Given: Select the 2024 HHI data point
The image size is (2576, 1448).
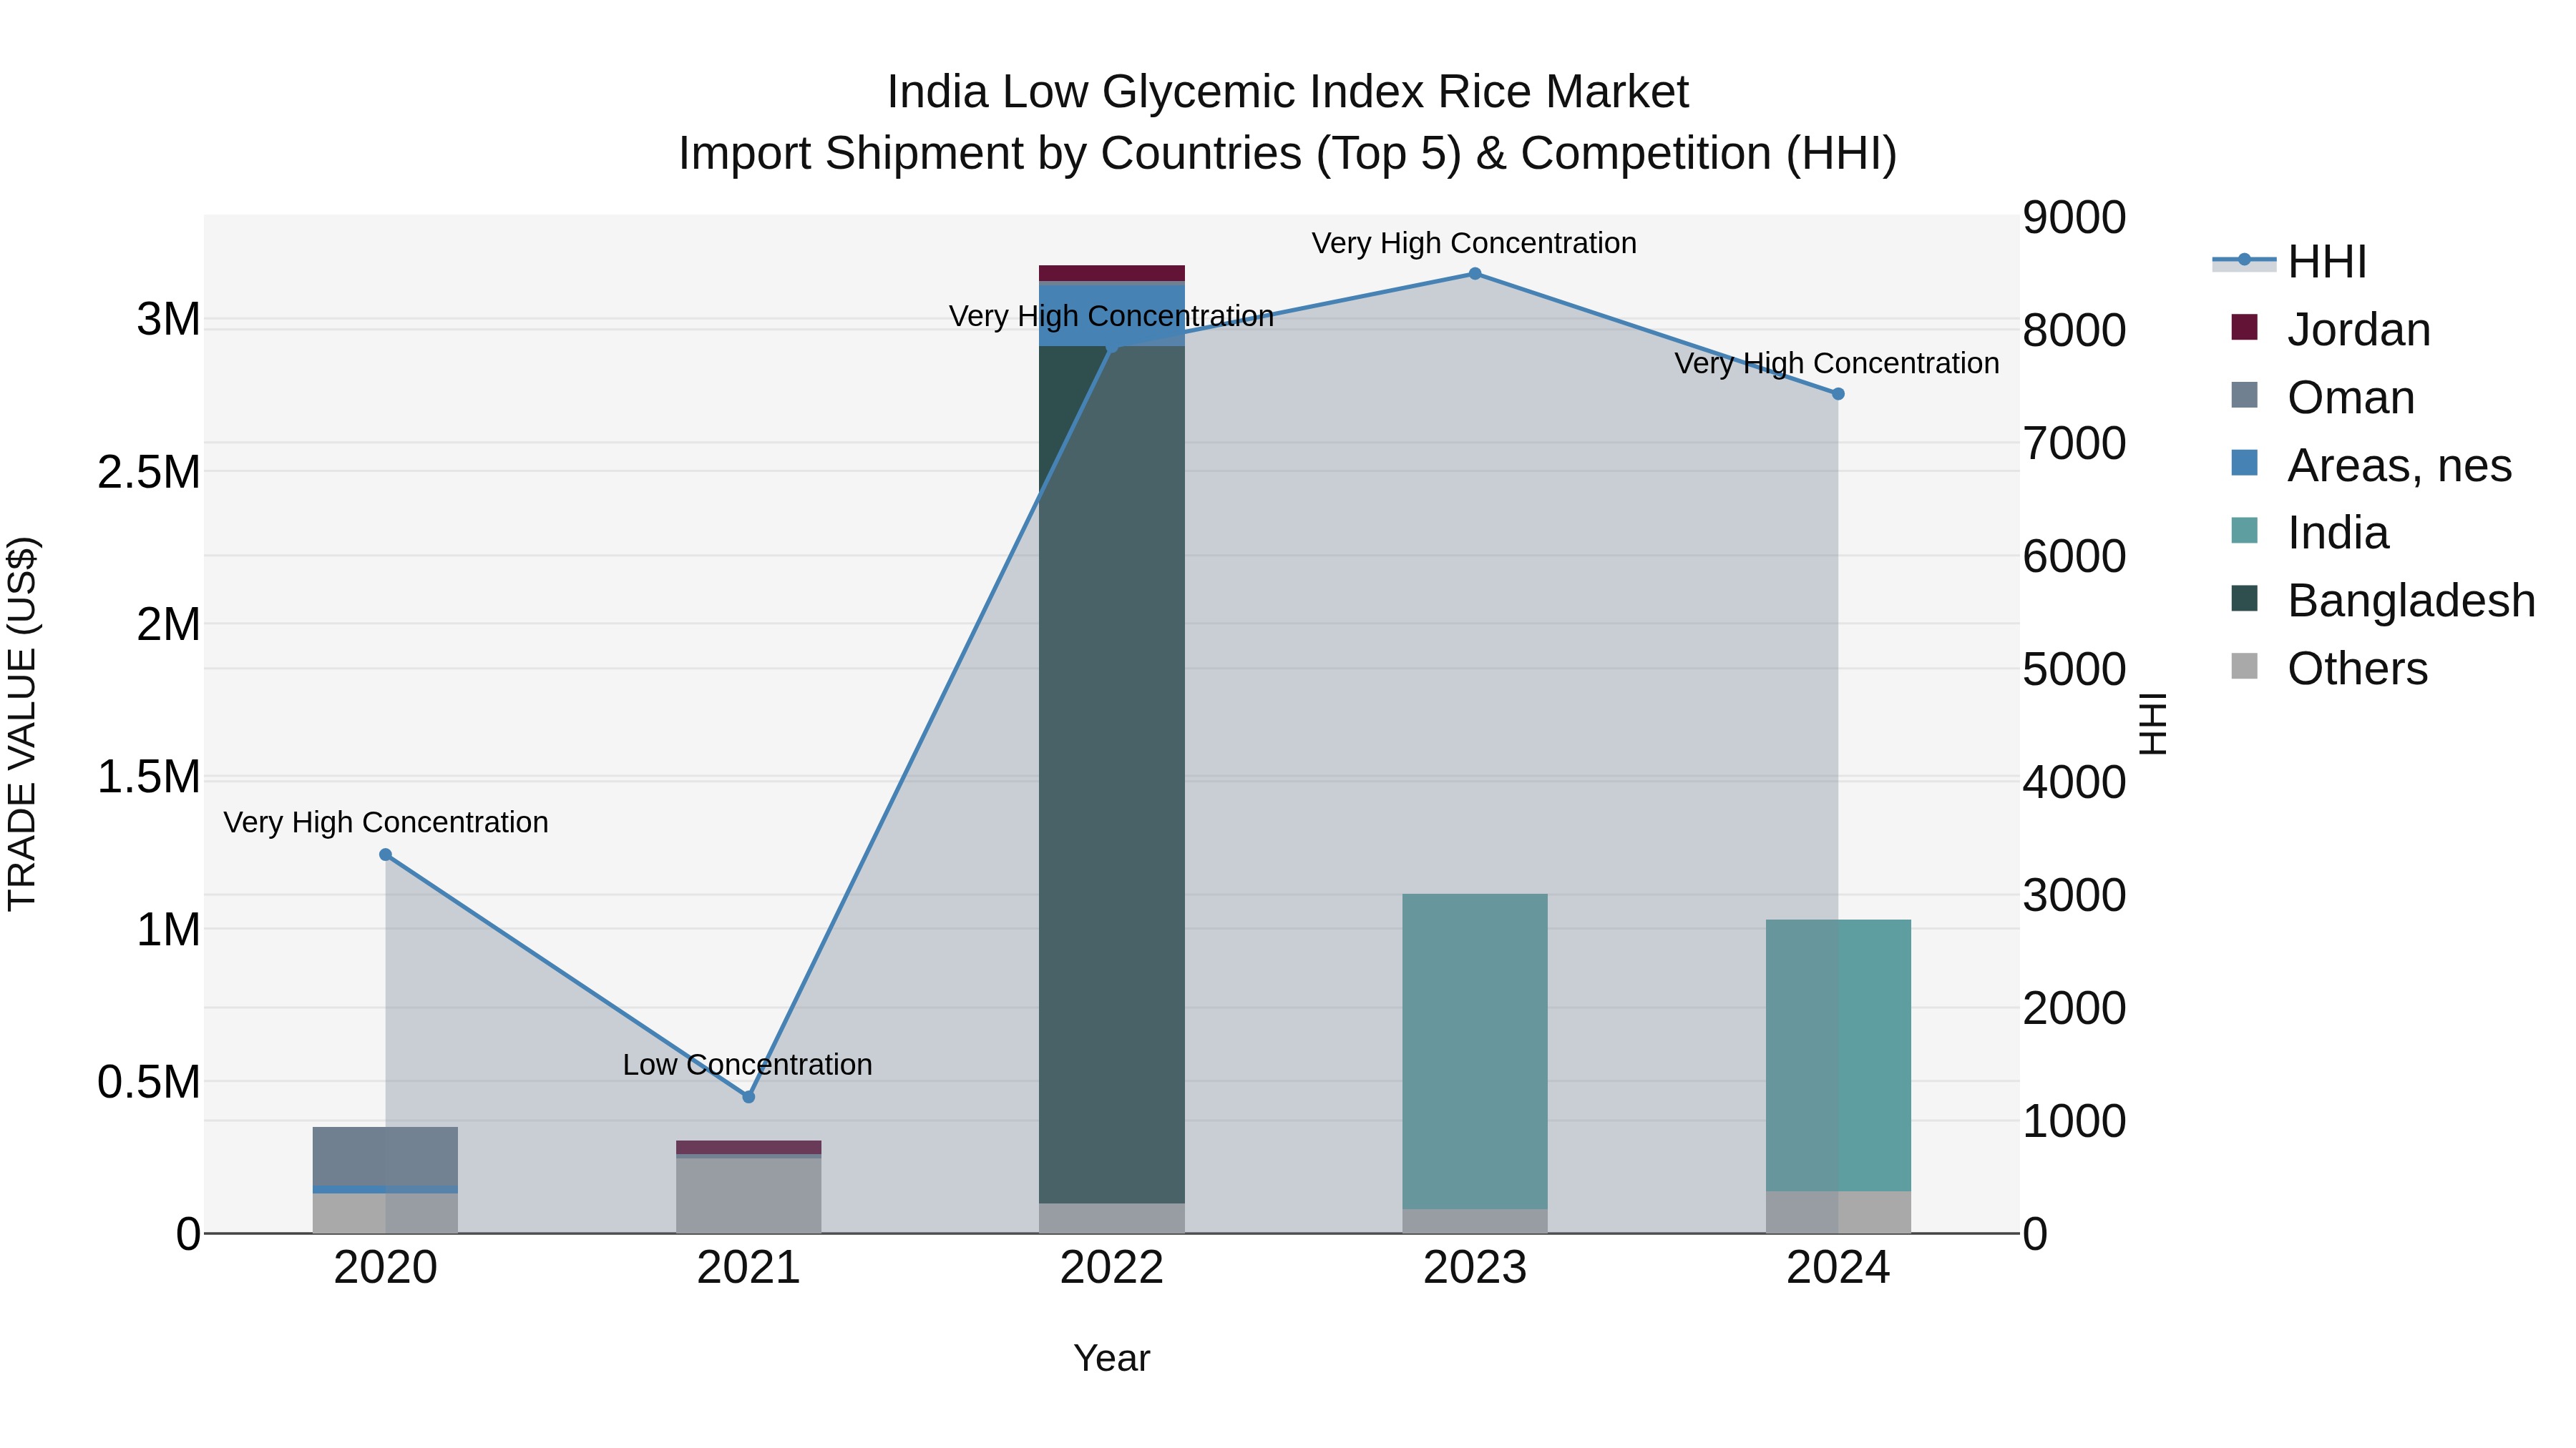Looking at the screenshot, I should tap(1838, 394).
